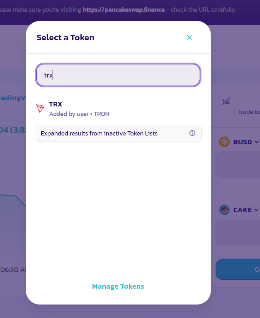260x318 pixels.
Task: Toggle the chart display icon
Action: (x=226, y=101)
